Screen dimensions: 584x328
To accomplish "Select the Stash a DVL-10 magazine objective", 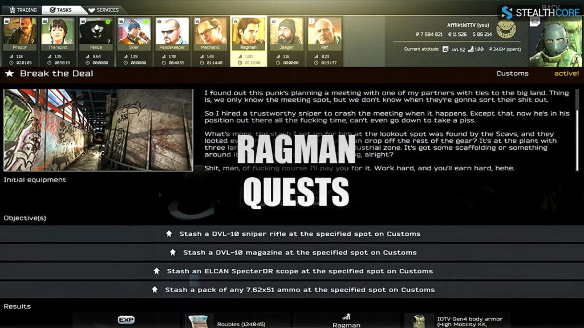I will (292, 252).
